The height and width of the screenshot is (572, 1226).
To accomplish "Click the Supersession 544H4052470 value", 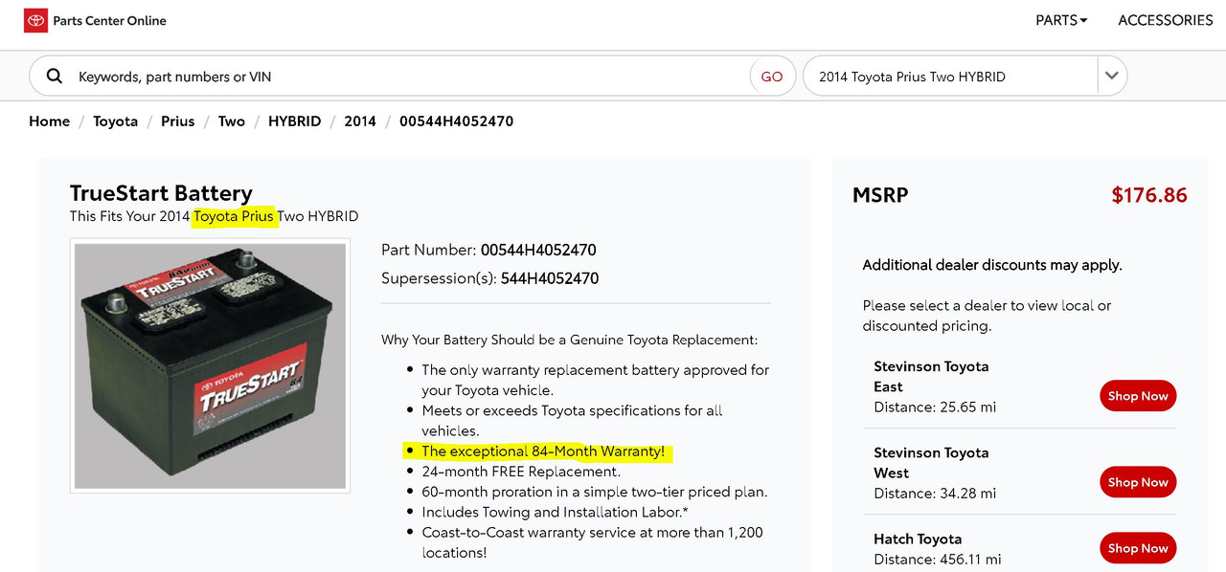I will pos(550,278).
